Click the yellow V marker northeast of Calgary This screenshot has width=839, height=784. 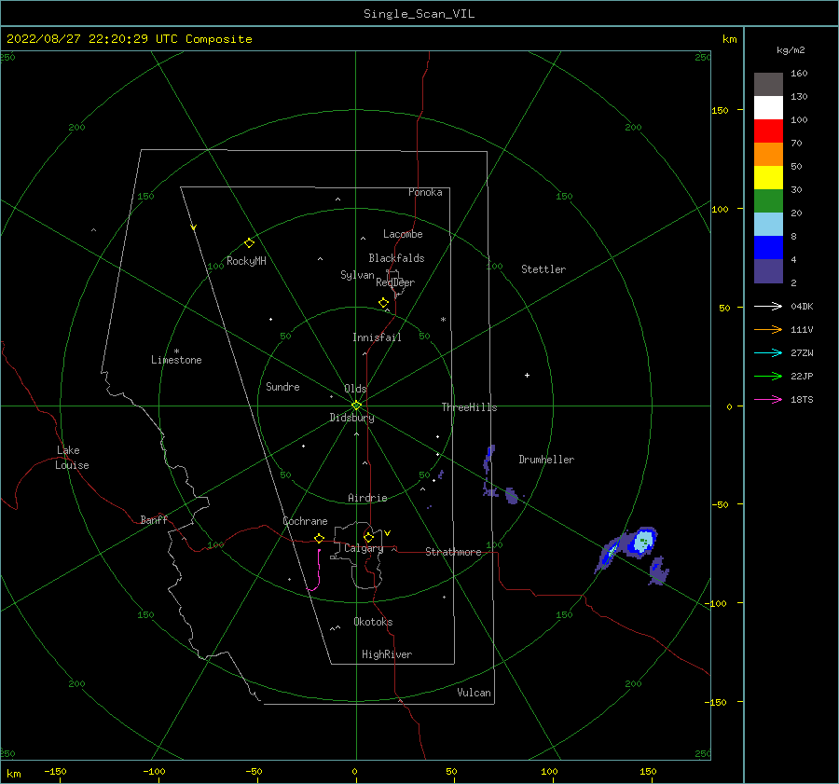pos(387,533)
